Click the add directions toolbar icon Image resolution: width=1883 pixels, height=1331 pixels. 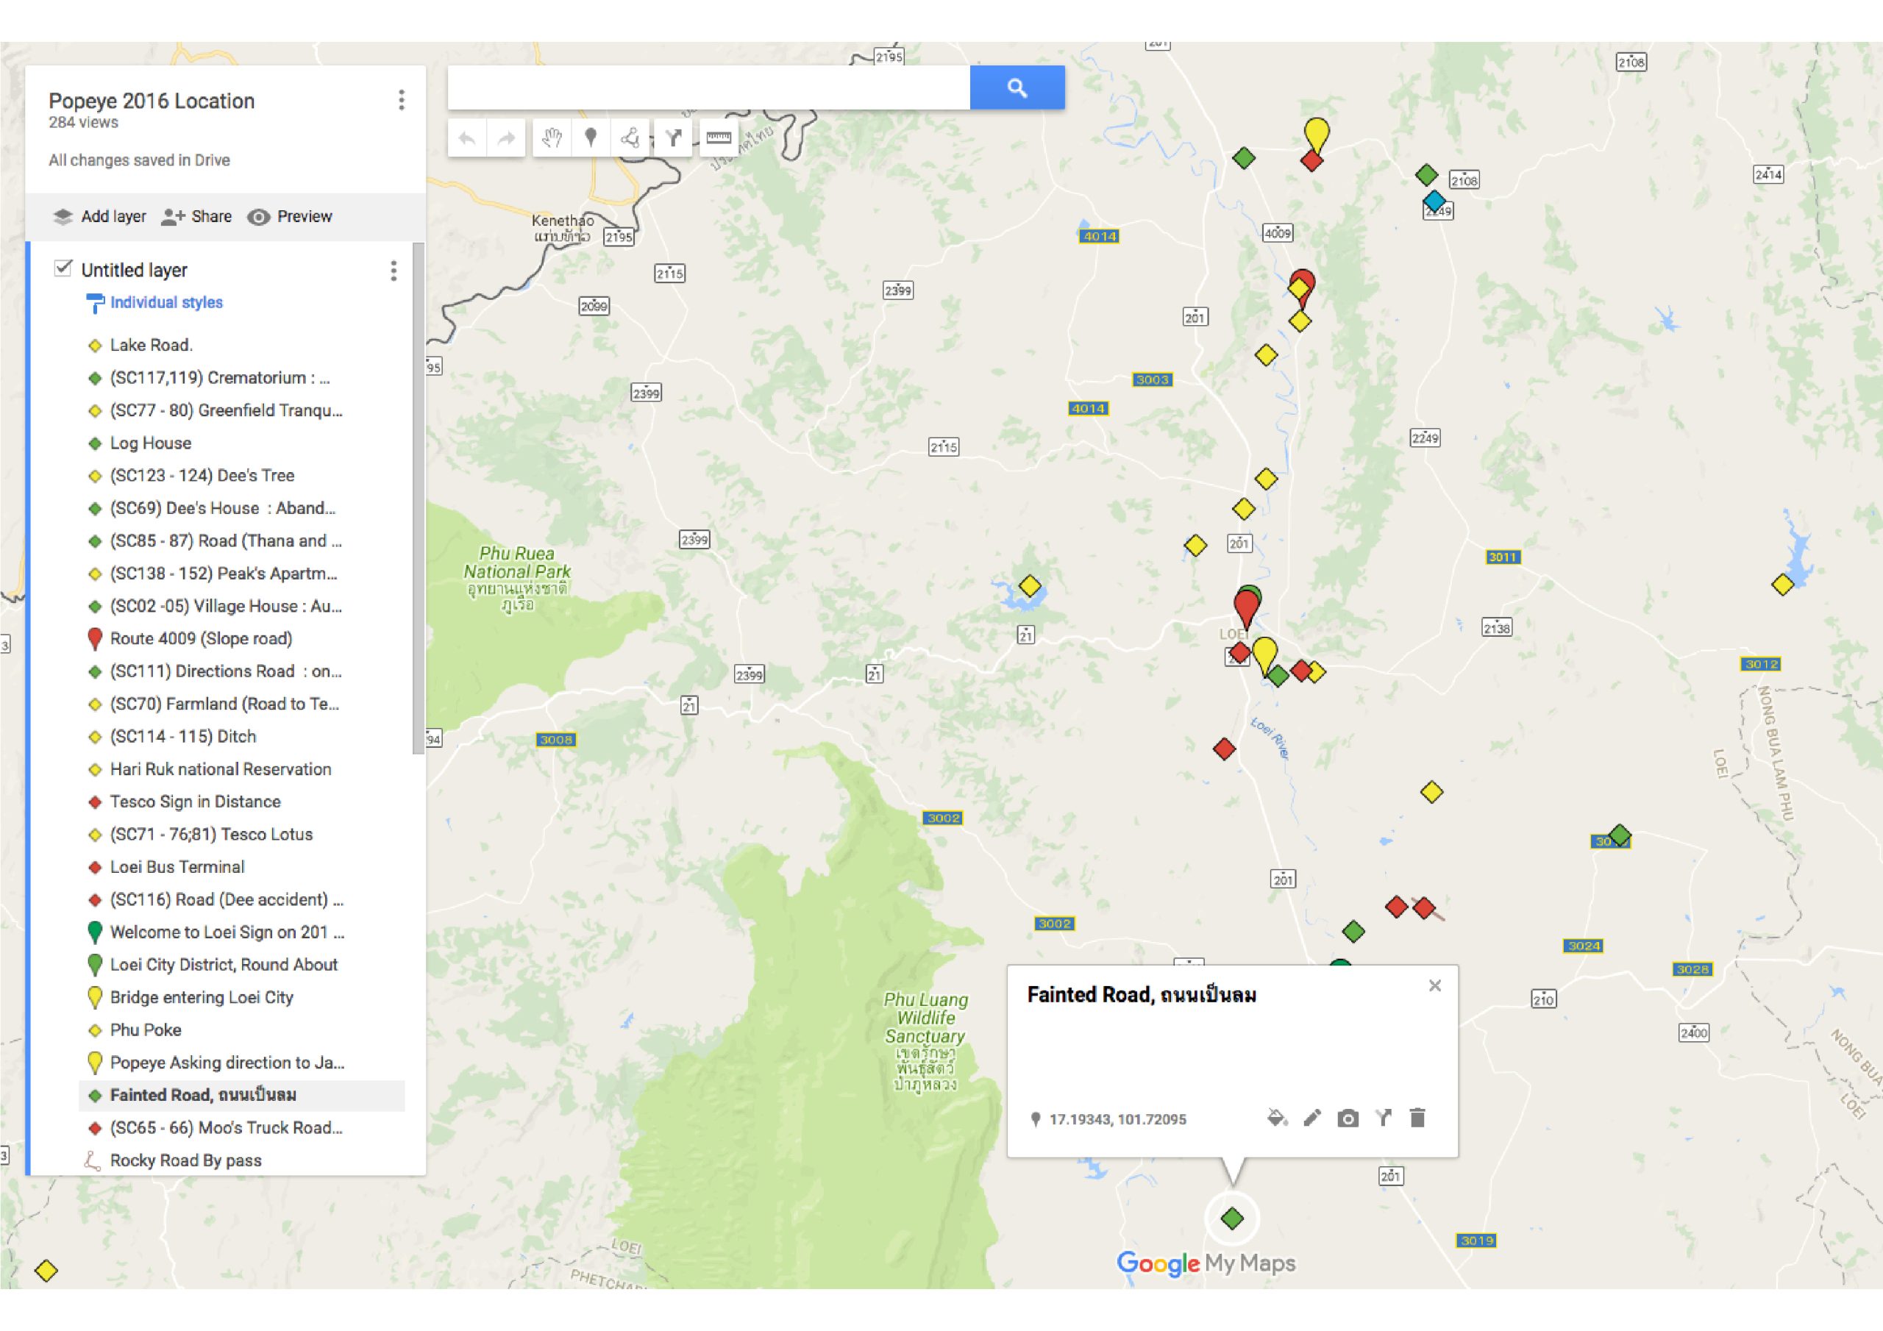point(673,138)
